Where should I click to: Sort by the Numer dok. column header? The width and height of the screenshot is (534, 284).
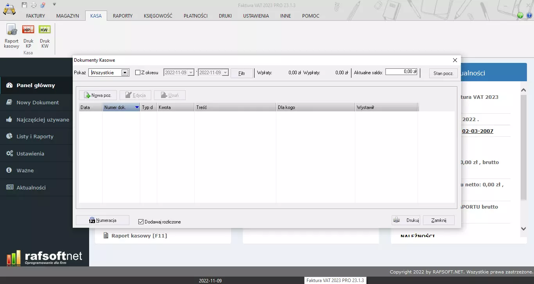(121, 107)
